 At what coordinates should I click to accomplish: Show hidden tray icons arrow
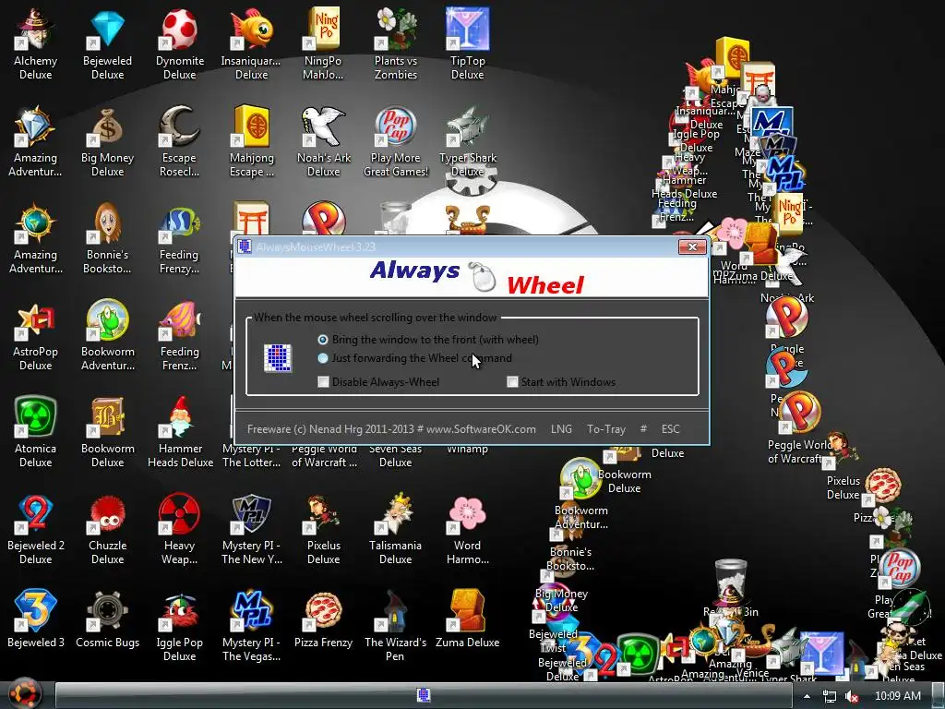[x=807, y=696]
